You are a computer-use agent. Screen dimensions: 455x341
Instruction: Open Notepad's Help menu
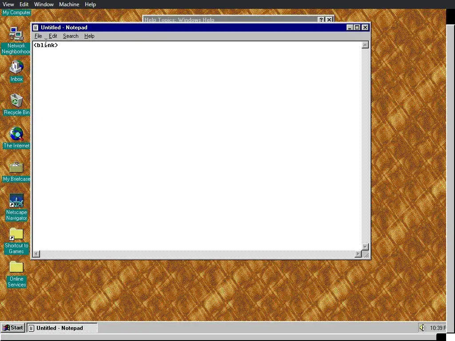(x=89, y=36)
